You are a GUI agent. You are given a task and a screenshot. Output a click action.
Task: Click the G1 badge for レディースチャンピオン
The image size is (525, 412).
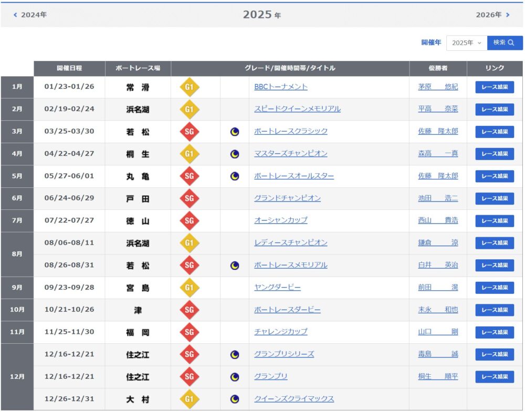pyautogui.click(x=190, y=243)
